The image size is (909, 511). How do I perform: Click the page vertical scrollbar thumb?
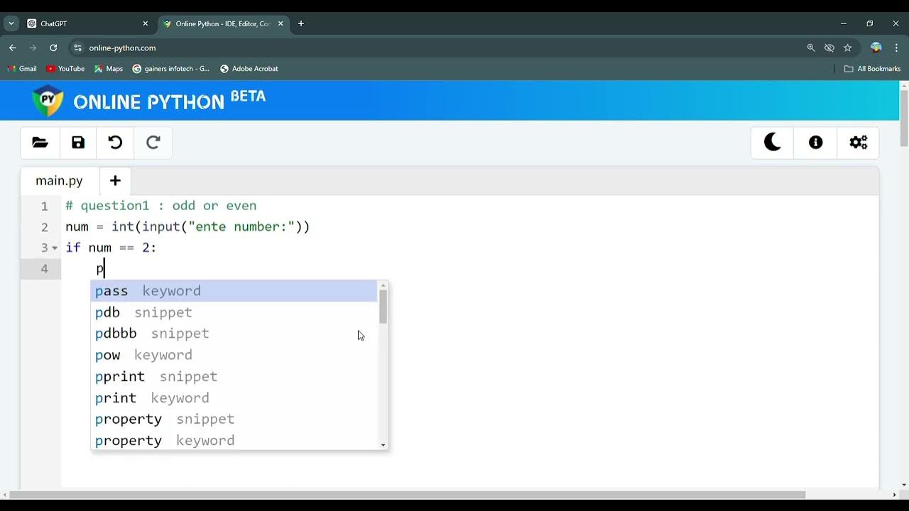904,118
